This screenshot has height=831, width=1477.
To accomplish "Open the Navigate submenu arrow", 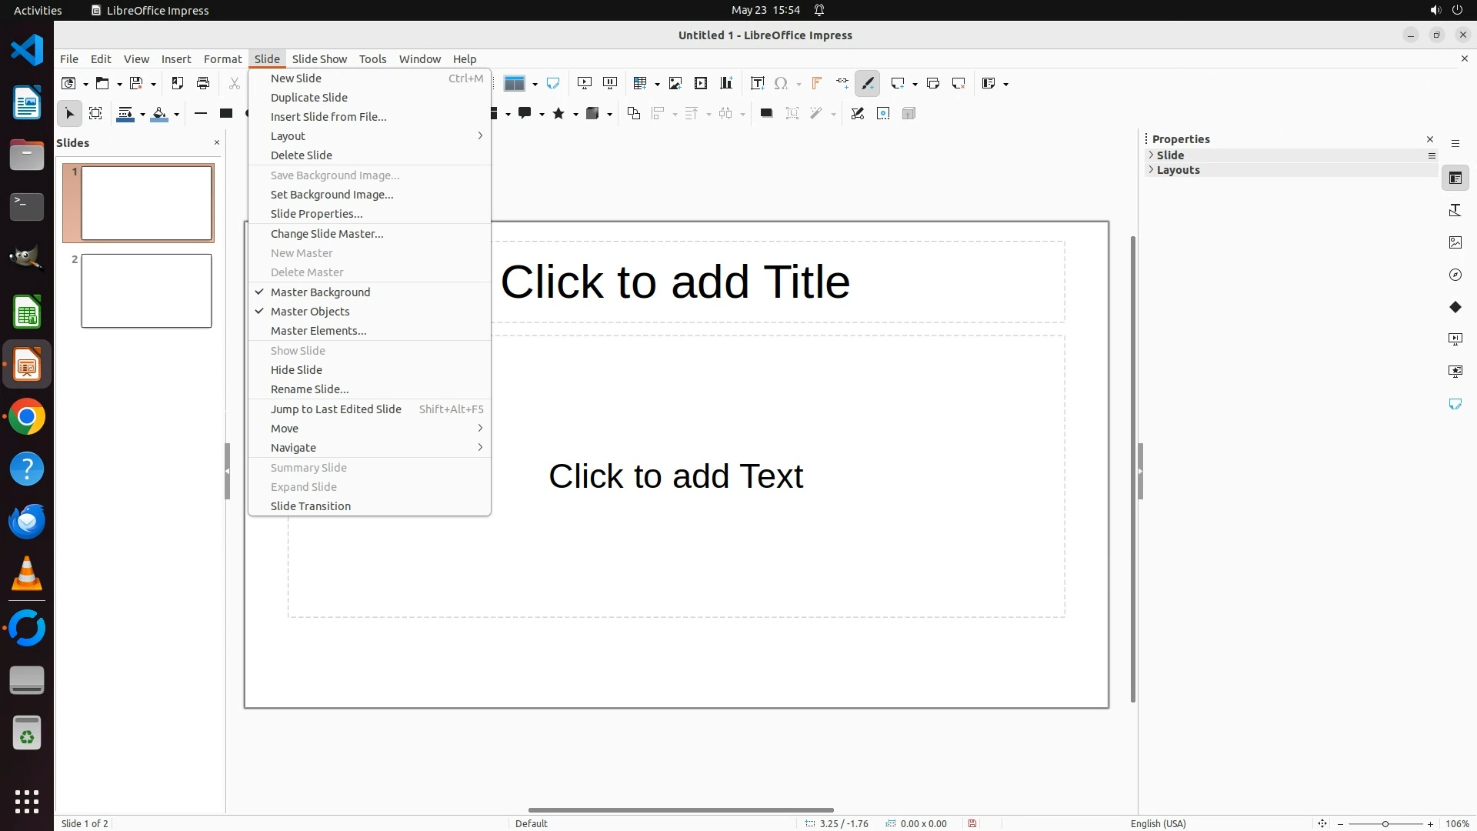I will [479, 448].
